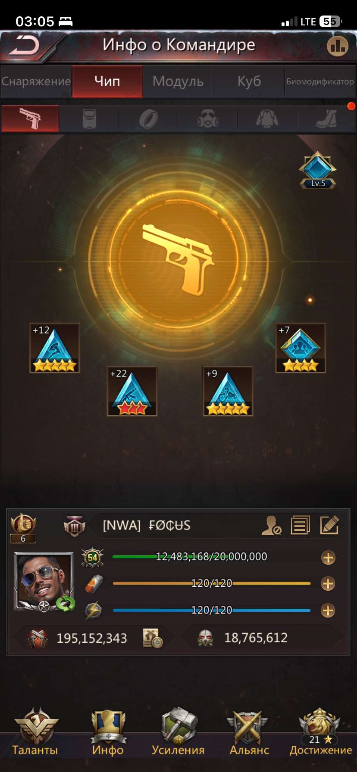The image size is (357, 772).
Task: Switch to the Модуль tab
Action: tap(178, 81)
